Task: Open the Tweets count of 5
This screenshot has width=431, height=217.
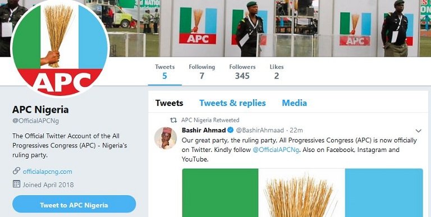Action: click(164, 72)
